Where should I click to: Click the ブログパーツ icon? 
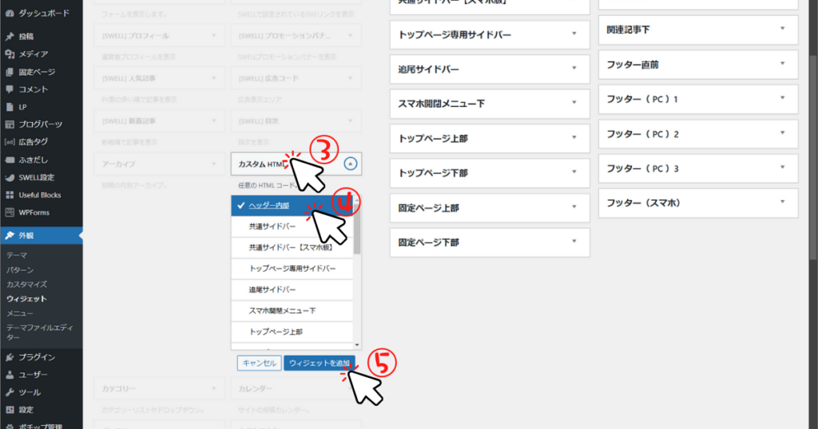point(10,124)
